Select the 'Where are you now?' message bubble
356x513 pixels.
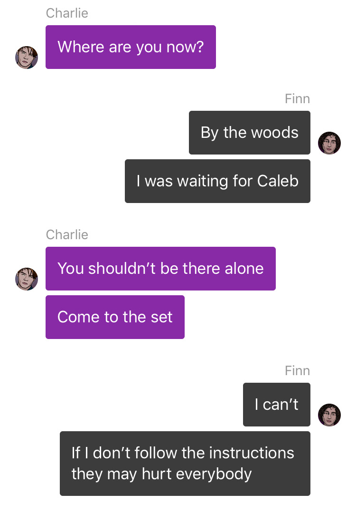[131, 47]
